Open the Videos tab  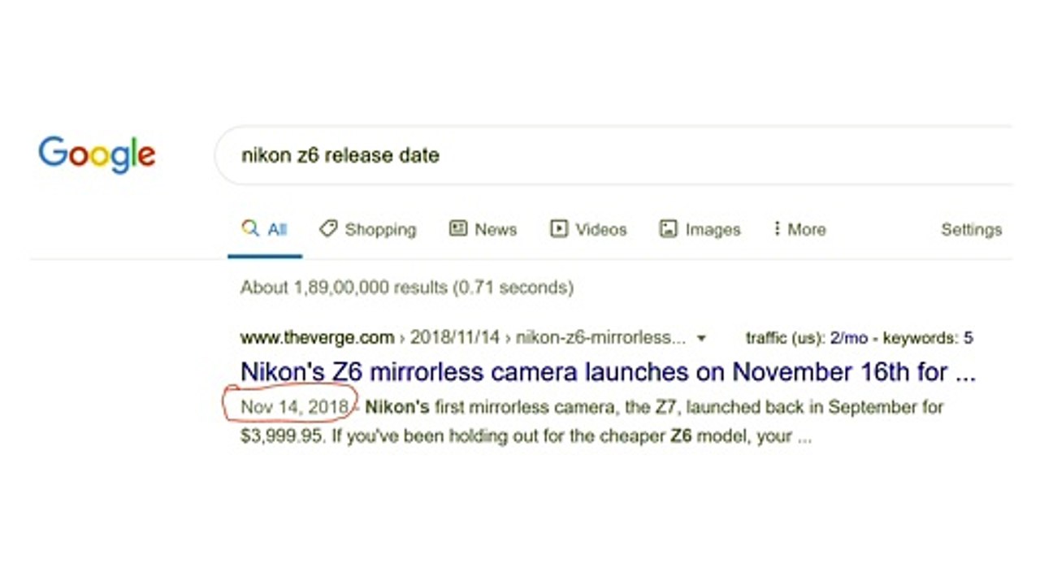click(589, 229)
